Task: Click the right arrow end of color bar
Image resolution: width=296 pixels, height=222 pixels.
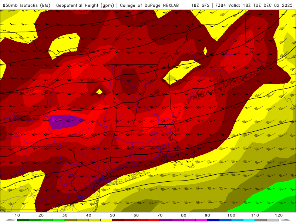Action: pos(285,220)
